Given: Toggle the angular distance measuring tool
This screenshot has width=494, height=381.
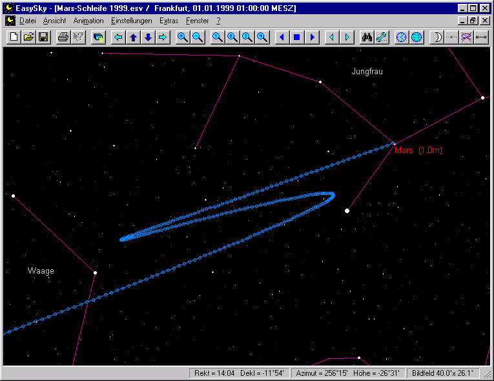Looking at the screenshot, I should 481,37.
